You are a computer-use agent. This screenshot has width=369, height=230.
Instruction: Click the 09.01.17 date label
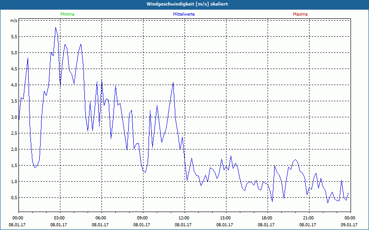click(x=349, y=225)
